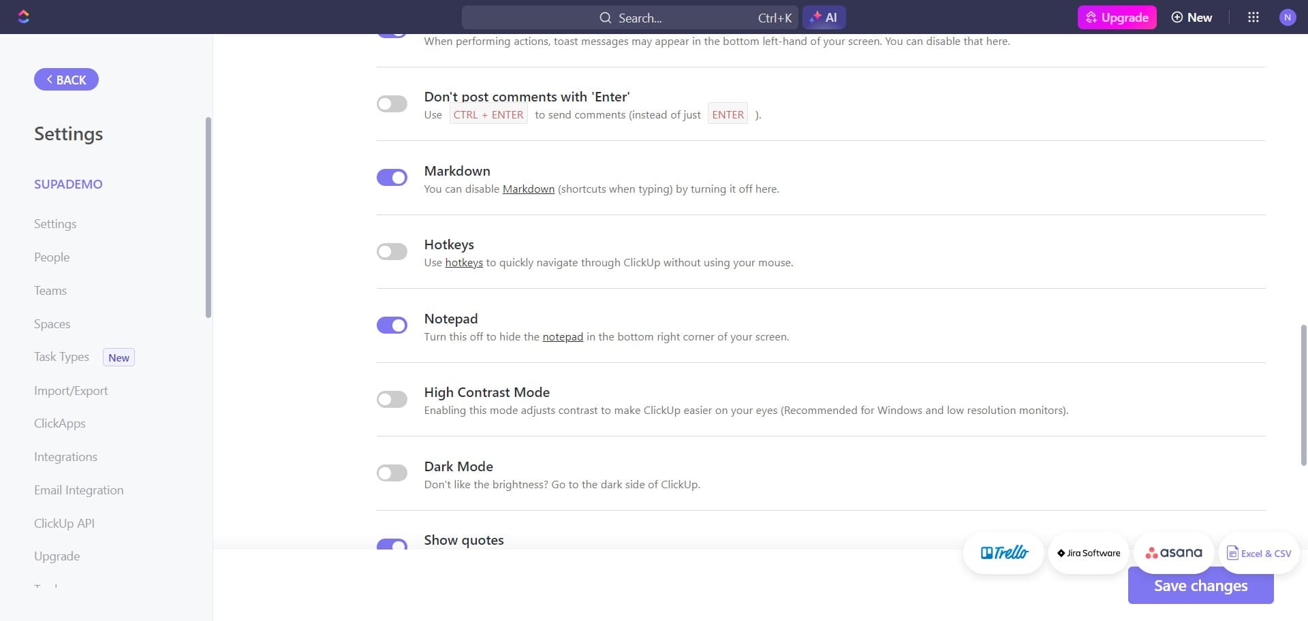Enable Hotkeys navigation
This screenshot has width=1308, height=621.
(392, 251)
